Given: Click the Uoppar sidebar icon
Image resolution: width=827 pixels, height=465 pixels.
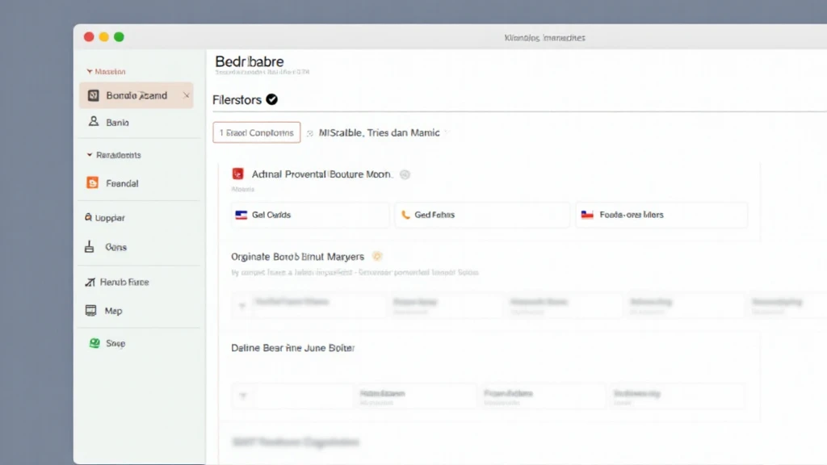Looking at the screenshot, I should click(x=88, y=217).
